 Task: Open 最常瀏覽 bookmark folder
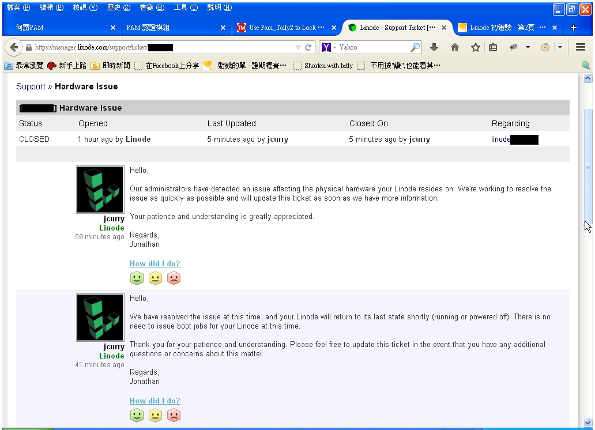click(x=24, y=66)
